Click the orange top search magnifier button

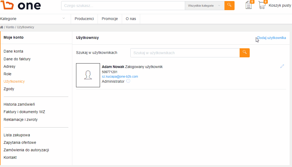point(230,6)
